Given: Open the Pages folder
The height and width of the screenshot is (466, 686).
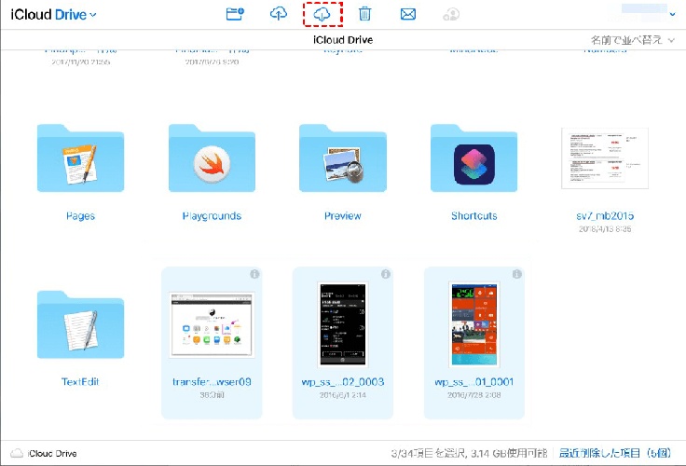Looking at the screenshot, I should [x=80, y=158].
